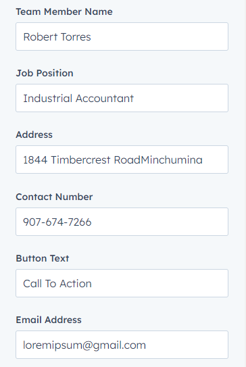Click the word 'Industrial' in Job Position

tap(47, 98)
